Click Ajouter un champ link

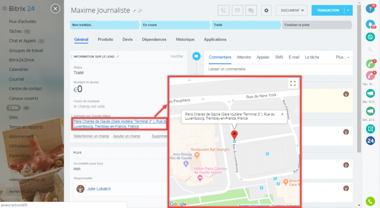(127, 136)
